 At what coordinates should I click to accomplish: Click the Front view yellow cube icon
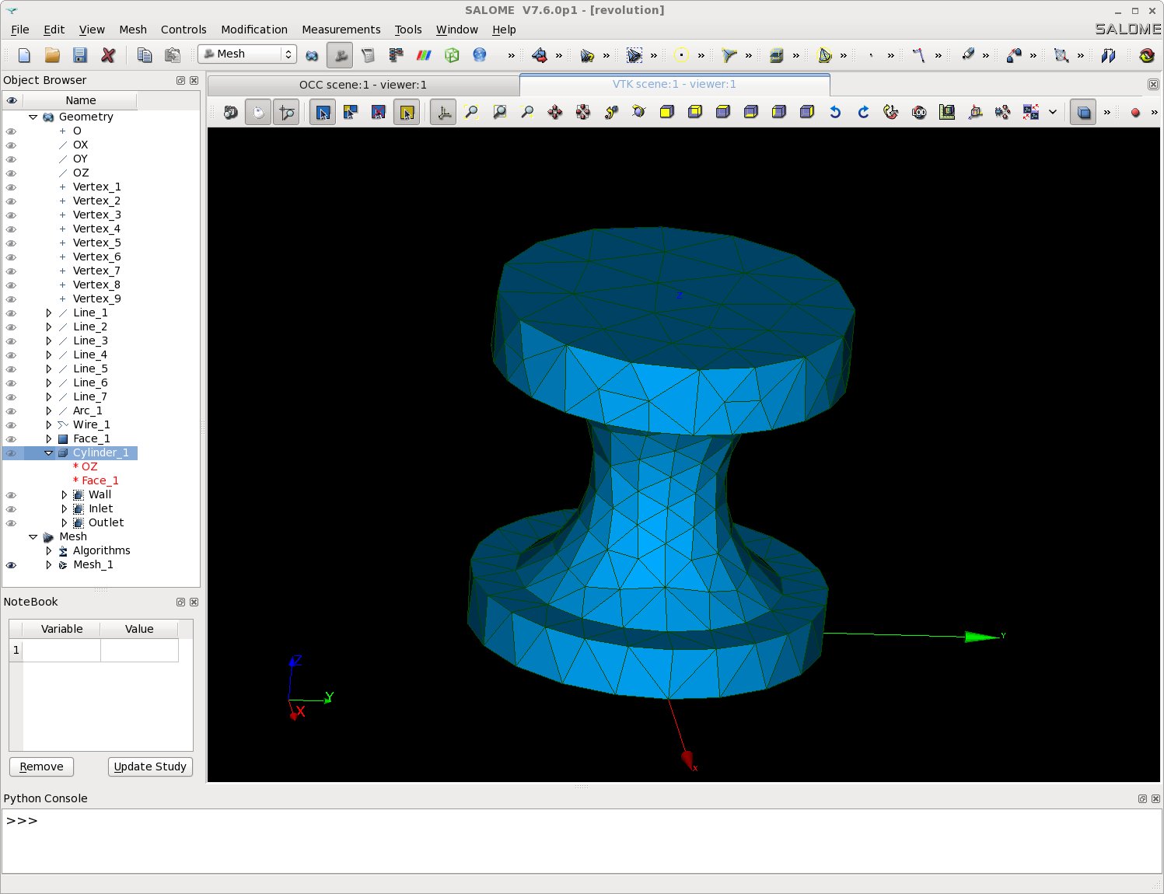coord(666,113)
